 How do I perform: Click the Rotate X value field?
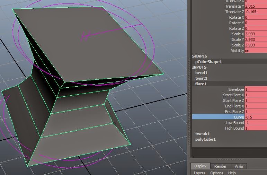(x=256, y=17)
